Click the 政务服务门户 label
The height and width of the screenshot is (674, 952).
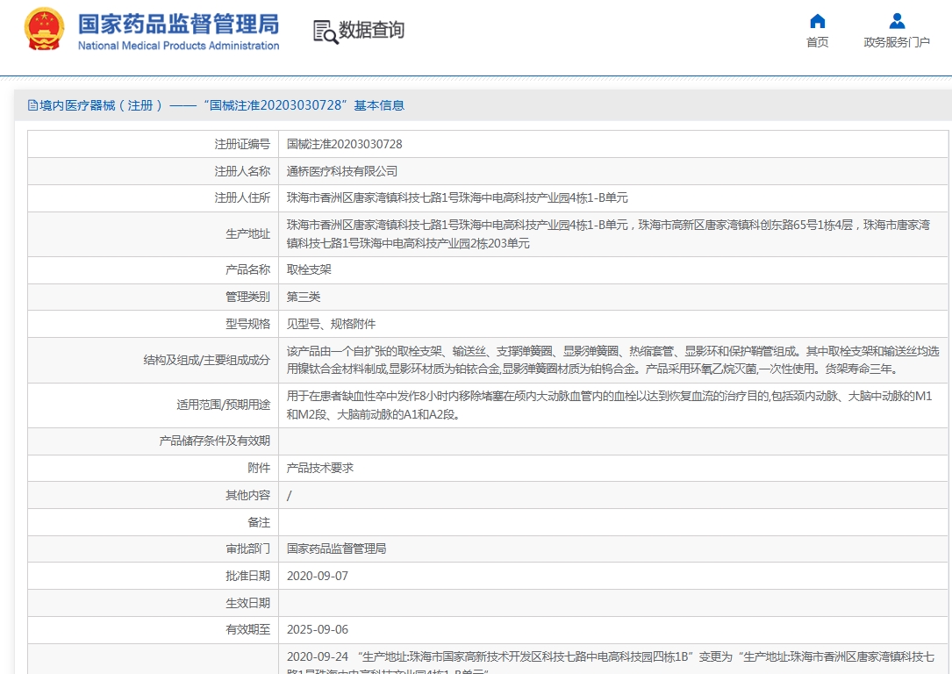897,42
